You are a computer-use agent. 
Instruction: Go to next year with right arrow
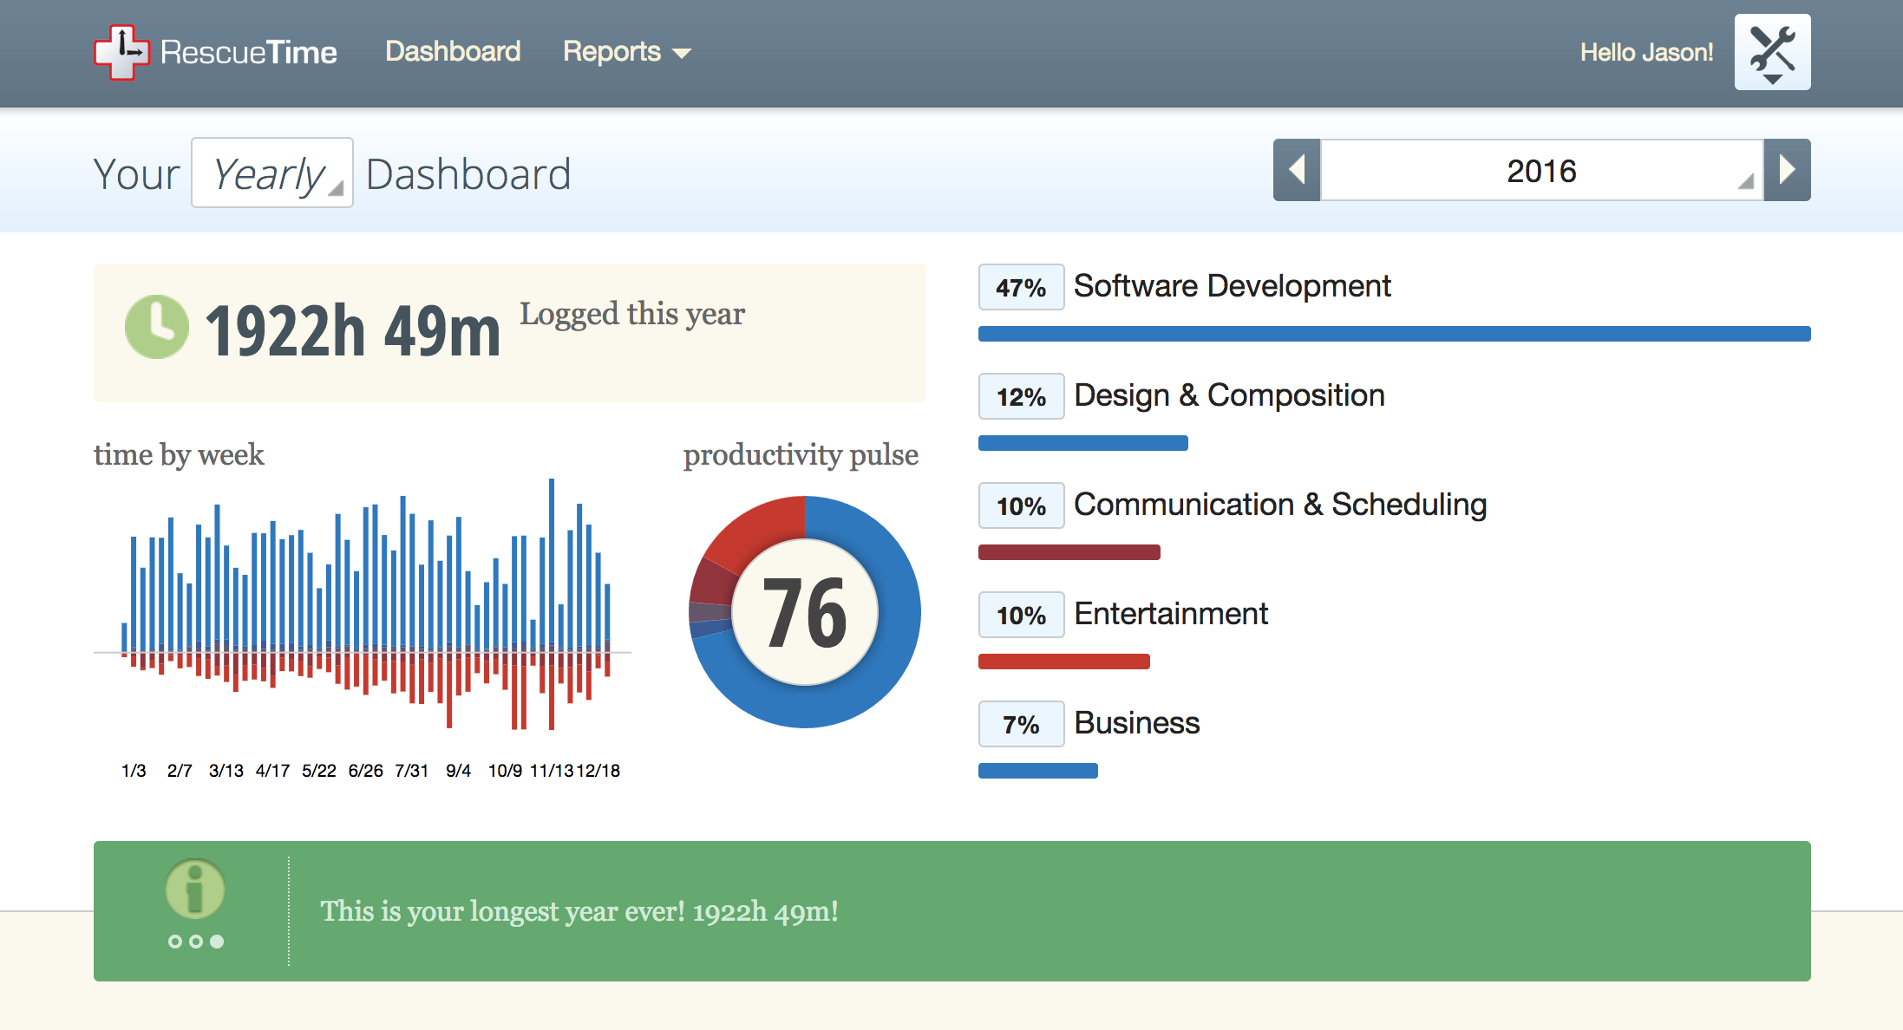(1788, 170)
